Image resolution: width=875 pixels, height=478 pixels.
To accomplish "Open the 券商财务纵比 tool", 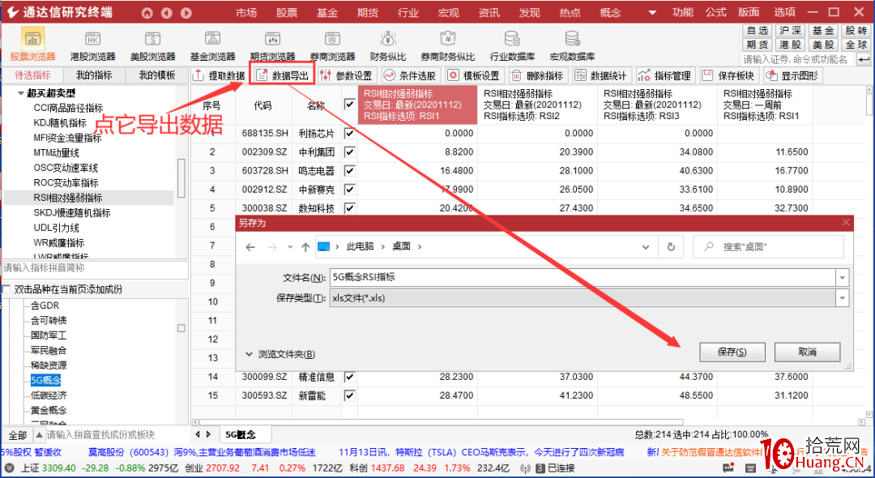I will pos(447,45).
